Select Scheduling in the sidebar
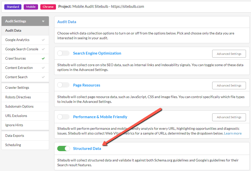This screenshot has width=251, height=171. [x=25, y=145]
